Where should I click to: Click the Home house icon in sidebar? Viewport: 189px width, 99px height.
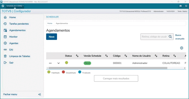coord(5,17)
